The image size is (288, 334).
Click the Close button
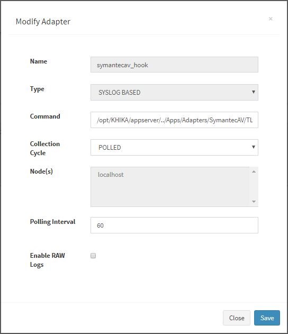(237, 318)
